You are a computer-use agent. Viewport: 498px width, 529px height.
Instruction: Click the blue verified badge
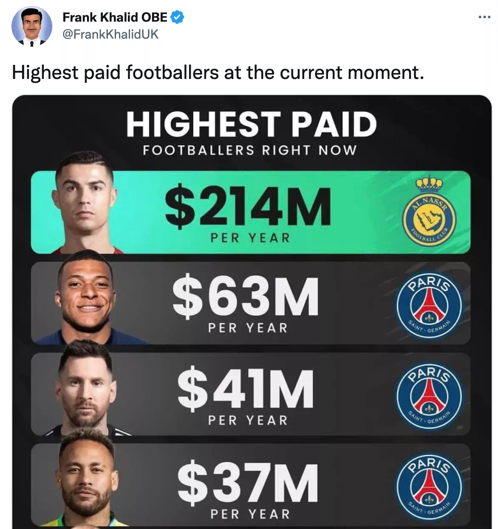177,17
